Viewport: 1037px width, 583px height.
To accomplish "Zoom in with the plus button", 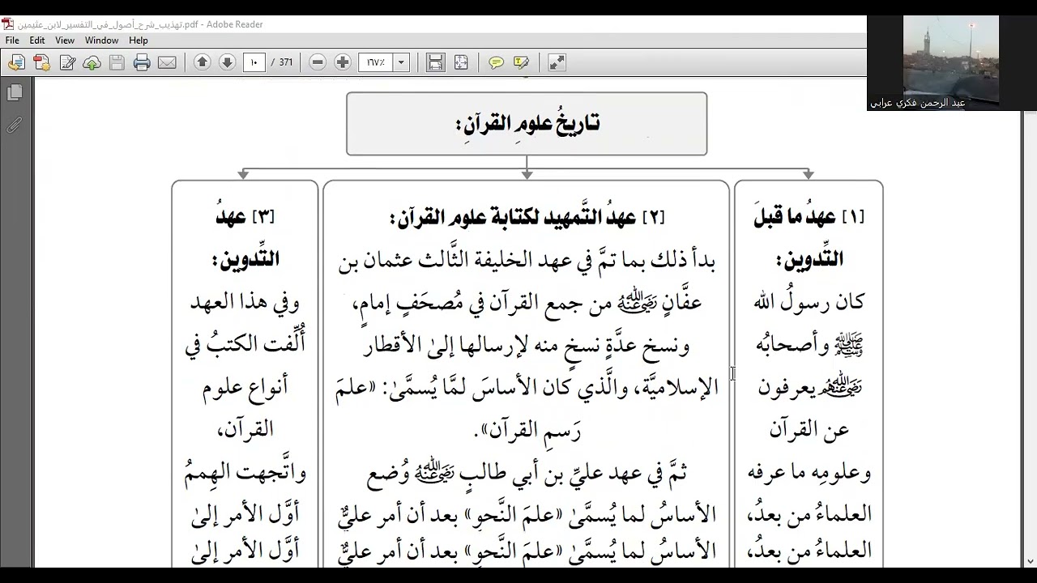I will click(342, 62).
